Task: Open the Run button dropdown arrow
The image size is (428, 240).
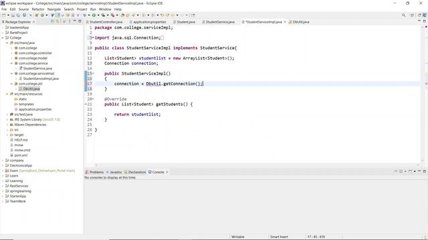Action: point(98,15)
